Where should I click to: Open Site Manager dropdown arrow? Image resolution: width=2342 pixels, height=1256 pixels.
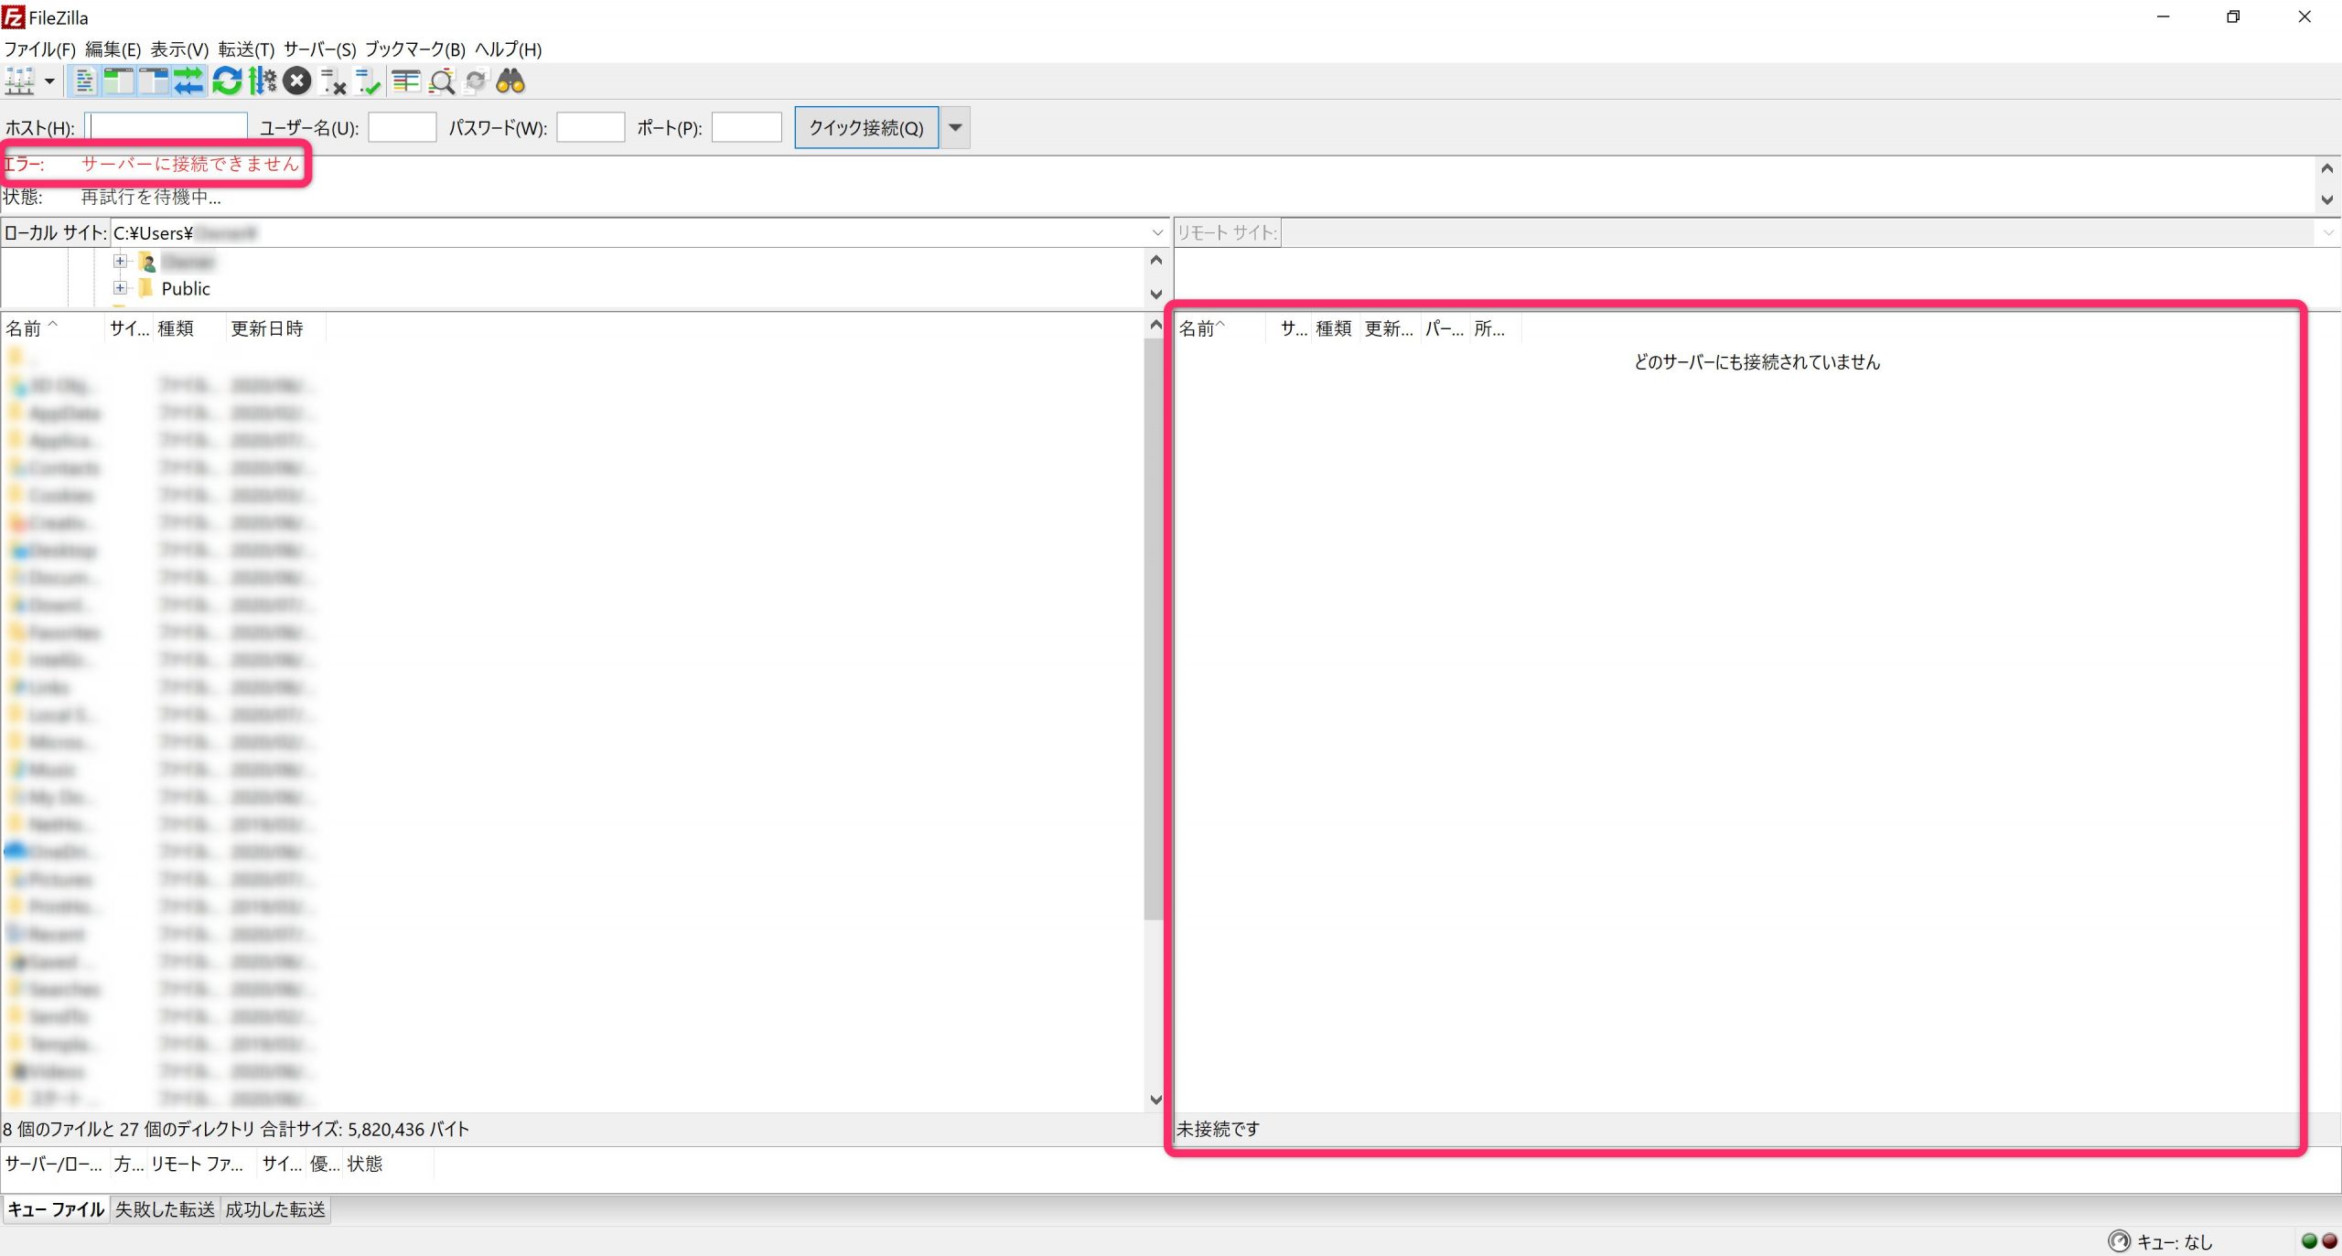[x=49, y=81]
